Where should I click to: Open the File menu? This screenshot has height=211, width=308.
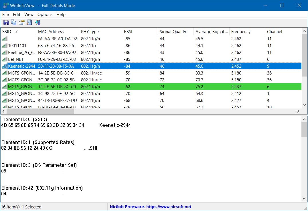click(x=5, y=15)
